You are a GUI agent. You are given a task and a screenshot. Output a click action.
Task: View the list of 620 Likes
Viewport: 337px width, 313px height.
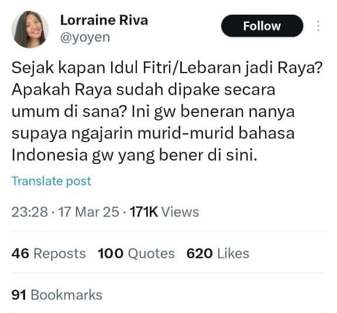pos(218,253)
